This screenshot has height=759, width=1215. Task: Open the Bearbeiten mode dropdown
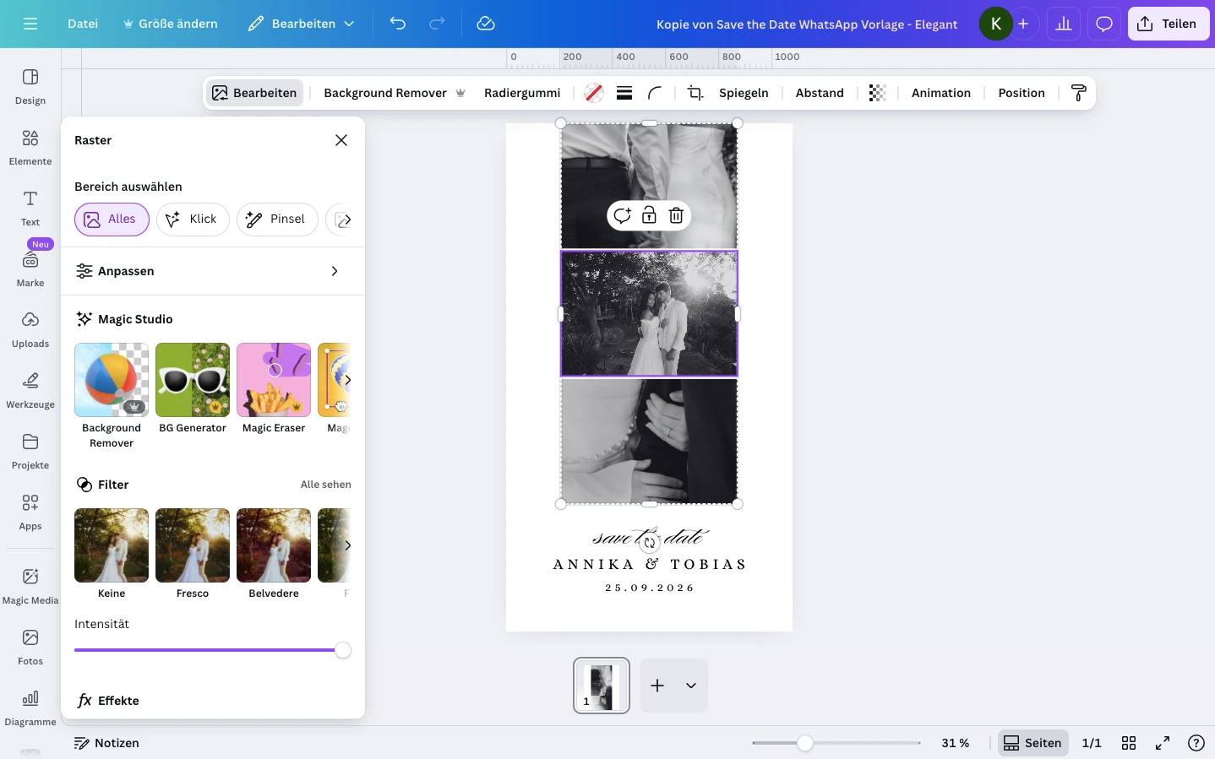click(302, 24)
